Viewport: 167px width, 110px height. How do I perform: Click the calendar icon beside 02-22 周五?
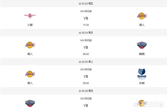tap(80, 4)
